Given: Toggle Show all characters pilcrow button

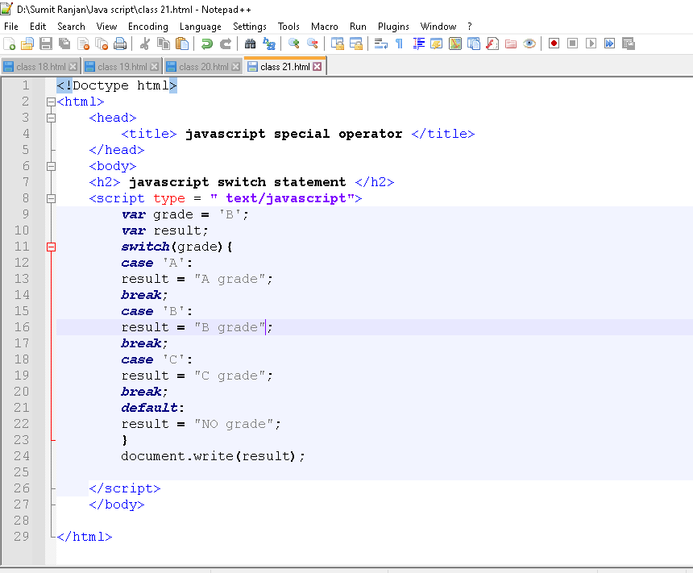Looking at the screenshot, I should tap(399, 44).
